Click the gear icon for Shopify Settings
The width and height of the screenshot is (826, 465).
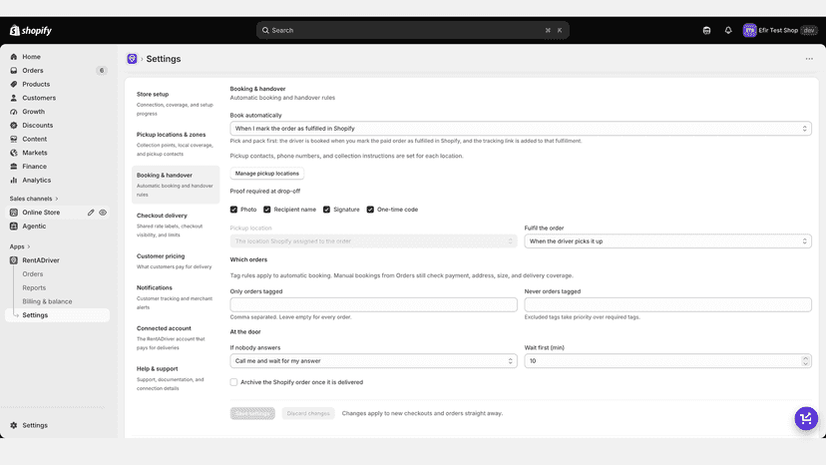pyautogui.click(x=14, y=425)
